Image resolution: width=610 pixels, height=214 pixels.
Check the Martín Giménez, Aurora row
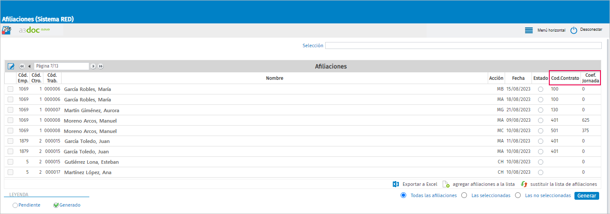(x=10, y=110)
